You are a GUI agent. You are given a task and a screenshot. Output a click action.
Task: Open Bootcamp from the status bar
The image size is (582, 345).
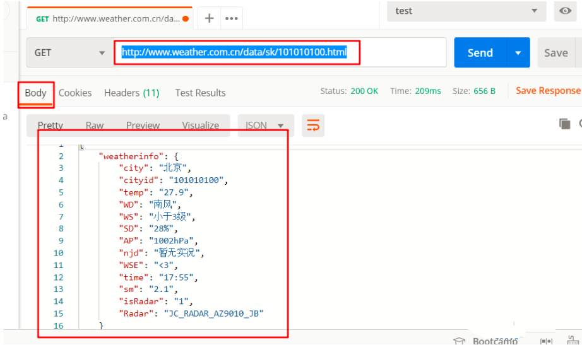coord(486,341)
